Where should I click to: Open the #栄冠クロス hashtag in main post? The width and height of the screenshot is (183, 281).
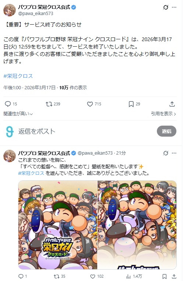[x=18, y=76]
